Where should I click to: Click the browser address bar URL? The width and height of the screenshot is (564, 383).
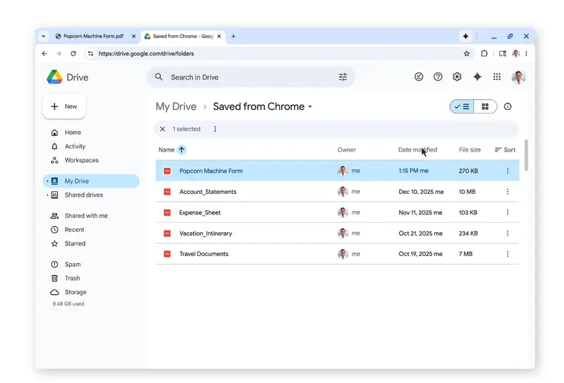(x=147, y=54)
